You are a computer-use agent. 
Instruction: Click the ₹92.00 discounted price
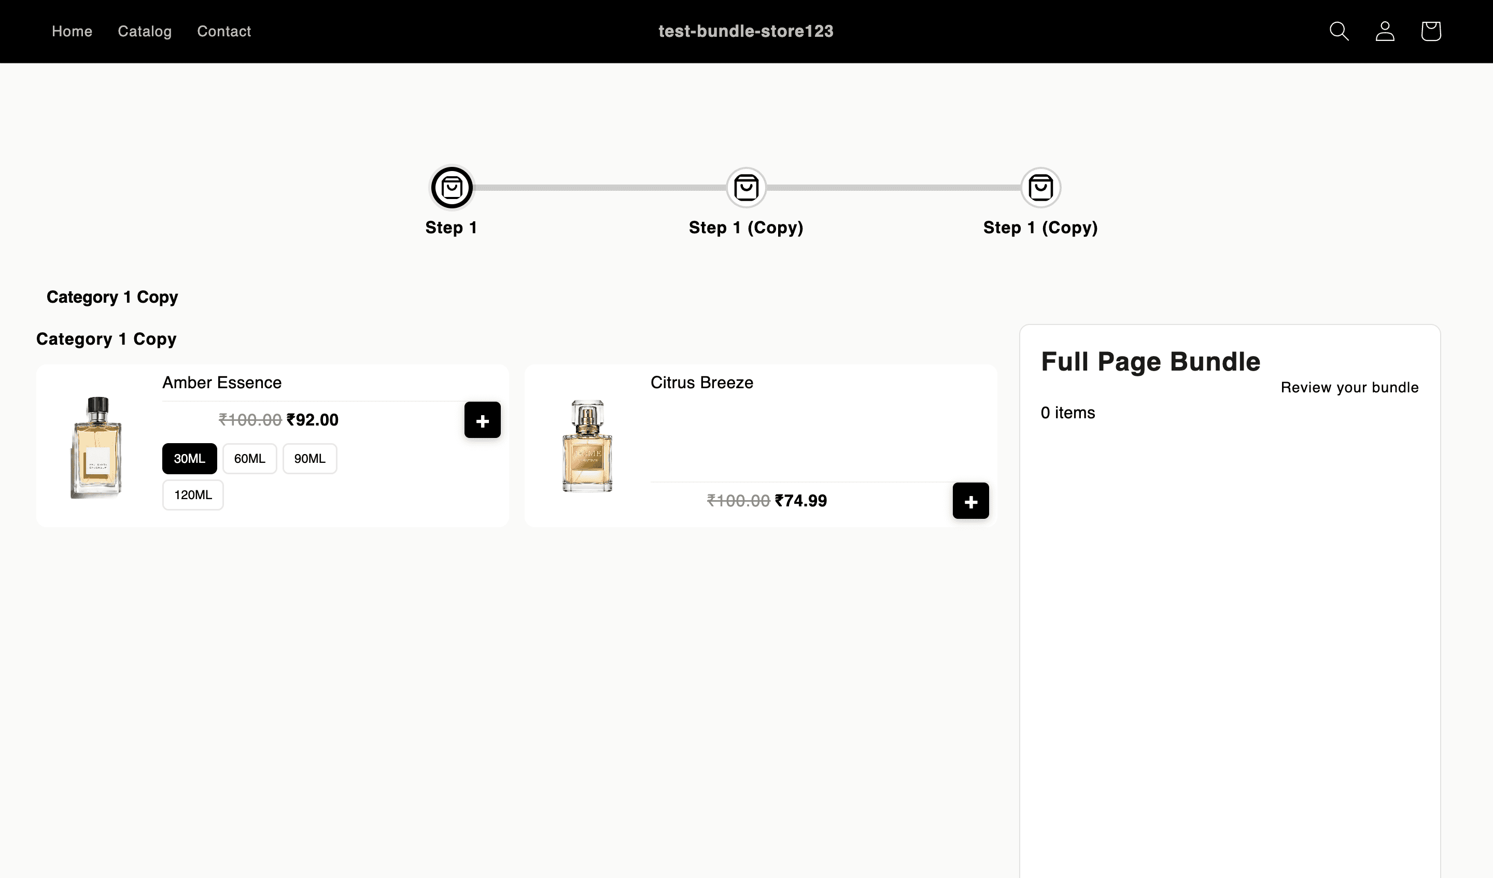(312, 420)
